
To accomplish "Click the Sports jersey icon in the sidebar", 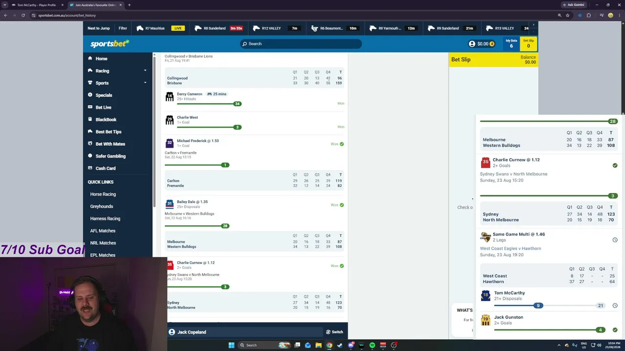I will tap(90, 83).
